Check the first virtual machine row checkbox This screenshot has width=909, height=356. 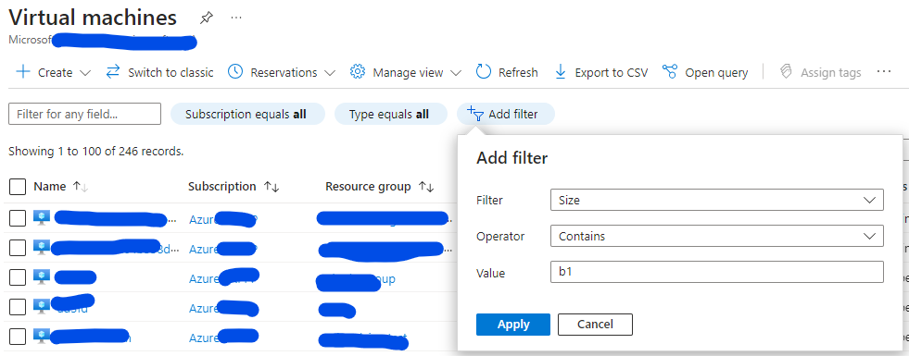pyautogui.click(x=18, y=218)
